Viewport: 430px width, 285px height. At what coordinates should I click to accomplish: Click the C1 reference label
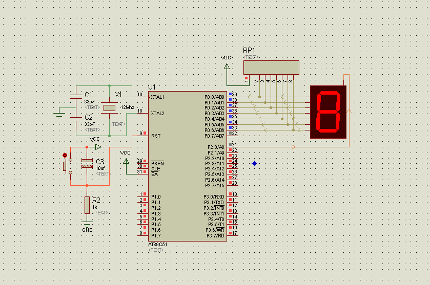tap(89, 95)
